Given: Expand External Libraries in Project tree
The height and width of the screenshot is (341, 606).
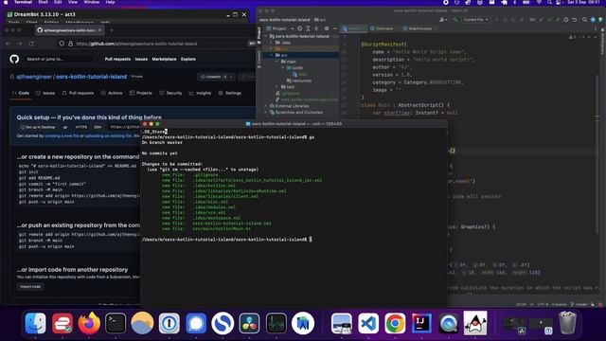Looking at the screenshot, I should point(265,106).
